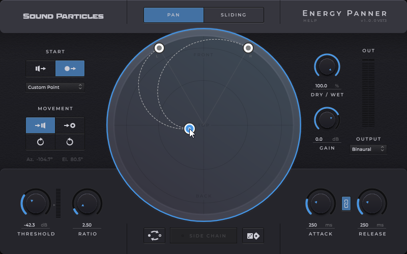Click the threshold input level meter
407x254 pixels.
click(x=59, y=203)
